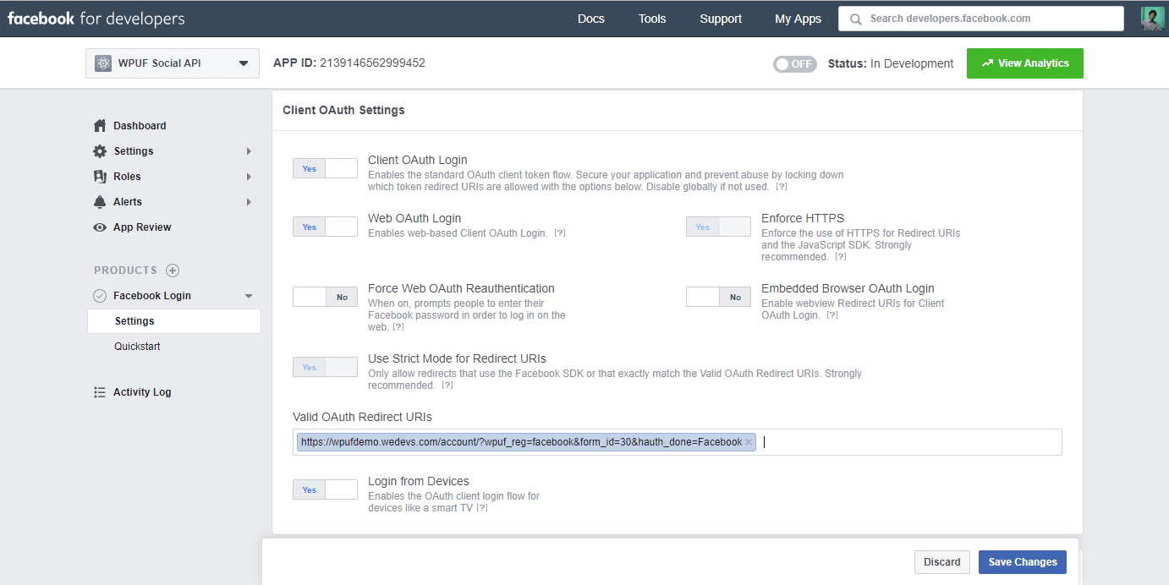This screenshot has width=1169, height=585.
Task: Open the Docs menu
Action: (591, 19)
